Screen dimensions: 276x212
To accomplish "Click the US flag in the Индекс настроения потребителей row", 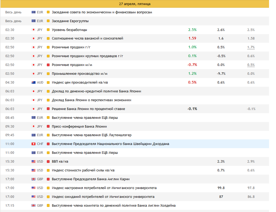I will [33, 188].
